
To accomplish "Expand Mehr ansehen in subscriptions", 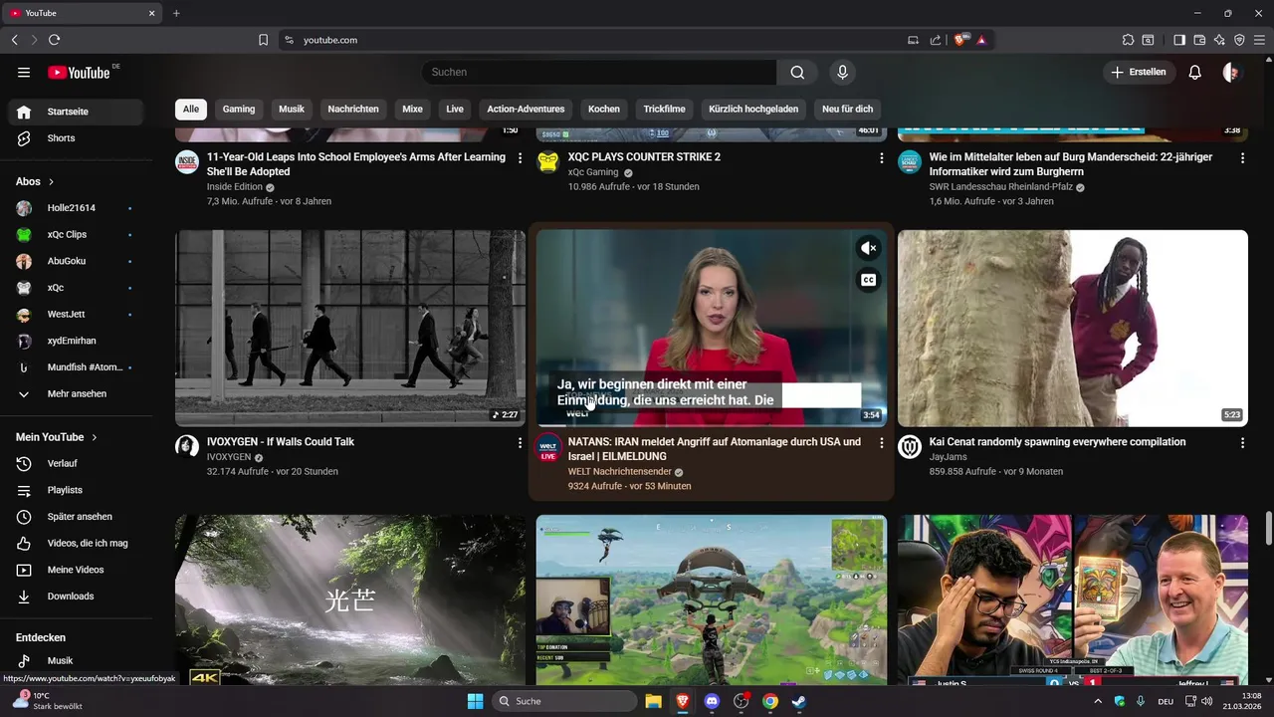I will click(x=79, y=393).
